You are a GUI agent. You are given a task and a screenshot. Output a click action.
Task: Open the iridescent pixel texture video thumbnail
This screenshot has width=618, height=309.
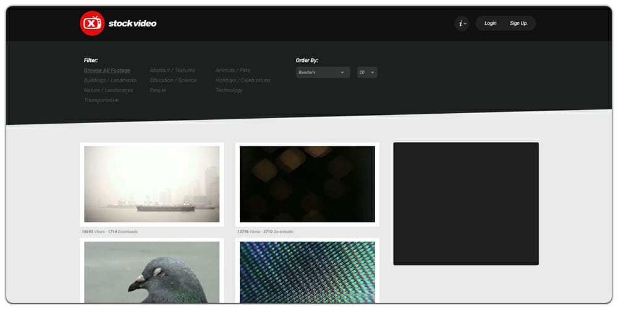307,271
